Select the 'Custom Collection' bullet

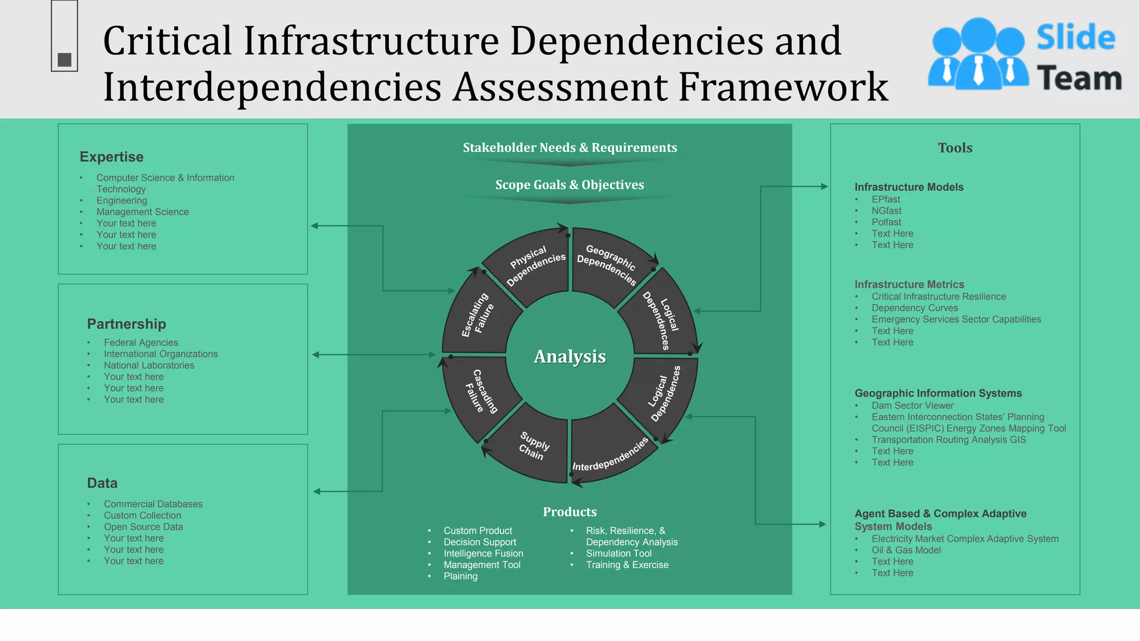tap(142, 515)
